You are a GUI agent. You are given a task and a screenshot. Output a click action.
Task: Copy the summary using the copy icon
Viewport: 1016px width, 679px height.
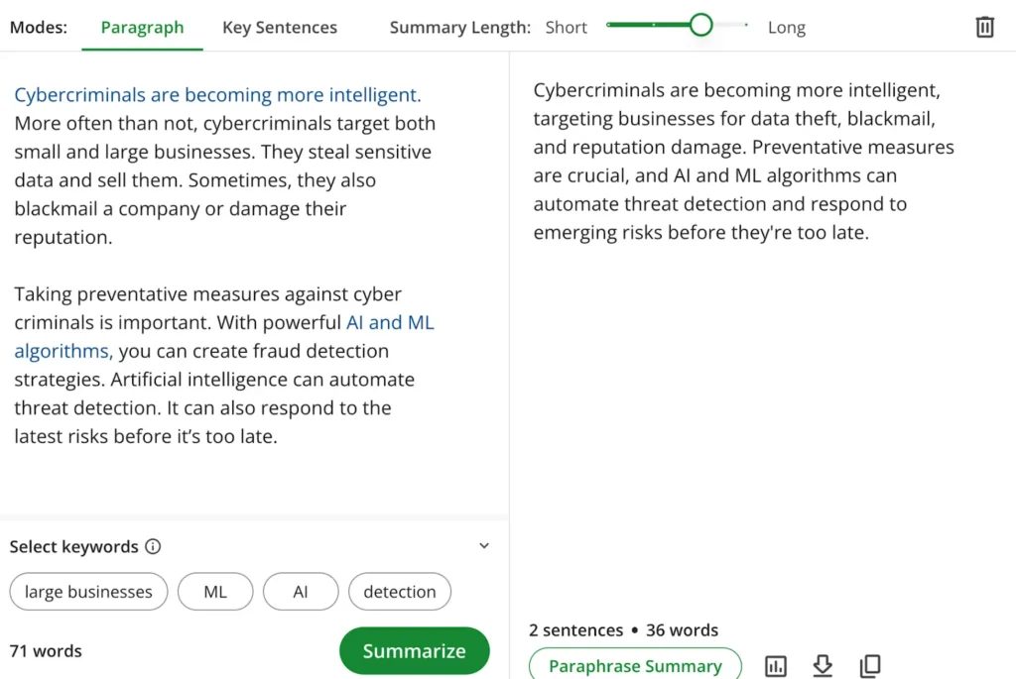coord(869,665)
